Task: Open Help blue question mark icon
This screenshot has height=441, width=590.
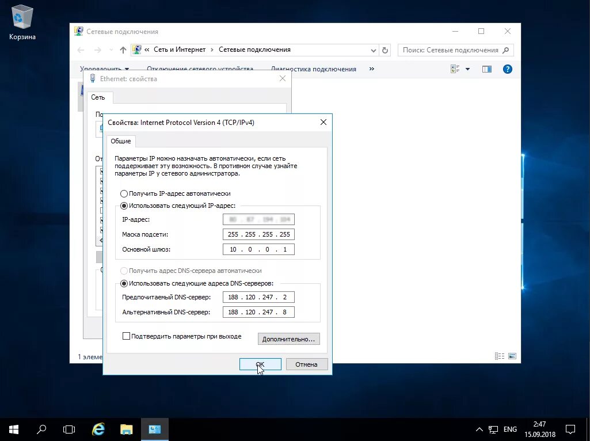Action: tap(507, 69)
